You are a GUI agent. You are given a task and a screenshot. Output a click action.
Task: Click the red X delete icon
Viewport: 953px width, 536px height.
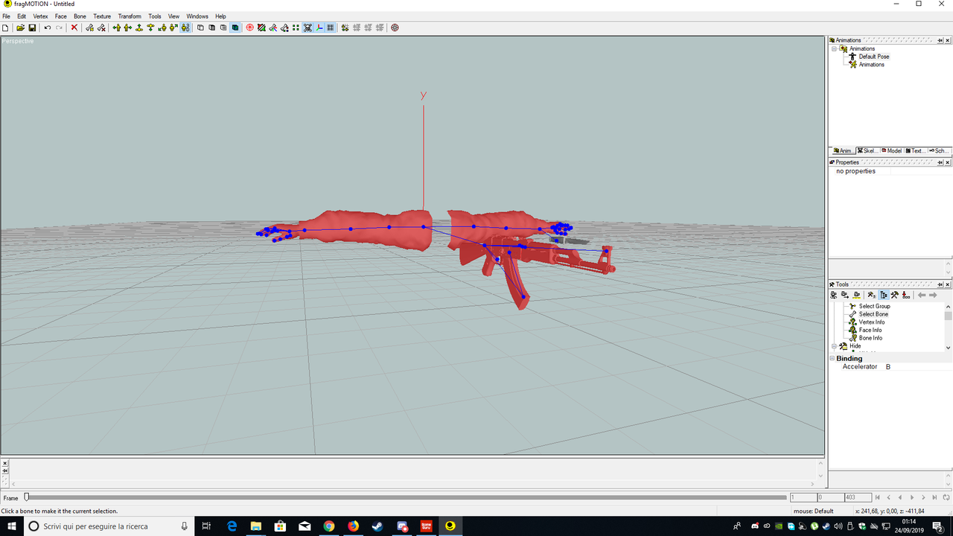pyautogui.click(x=74, y=28)
